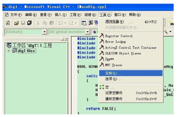Select the dig1 files project item
The height and width of the screenshot is (117, 177).
(26, 51)
